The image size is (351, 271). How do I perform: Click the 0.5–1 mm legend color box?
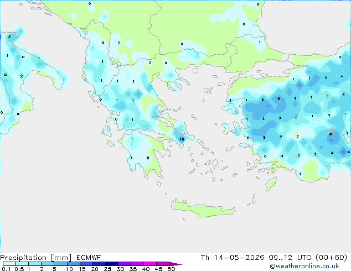click(x=22, y=264)
